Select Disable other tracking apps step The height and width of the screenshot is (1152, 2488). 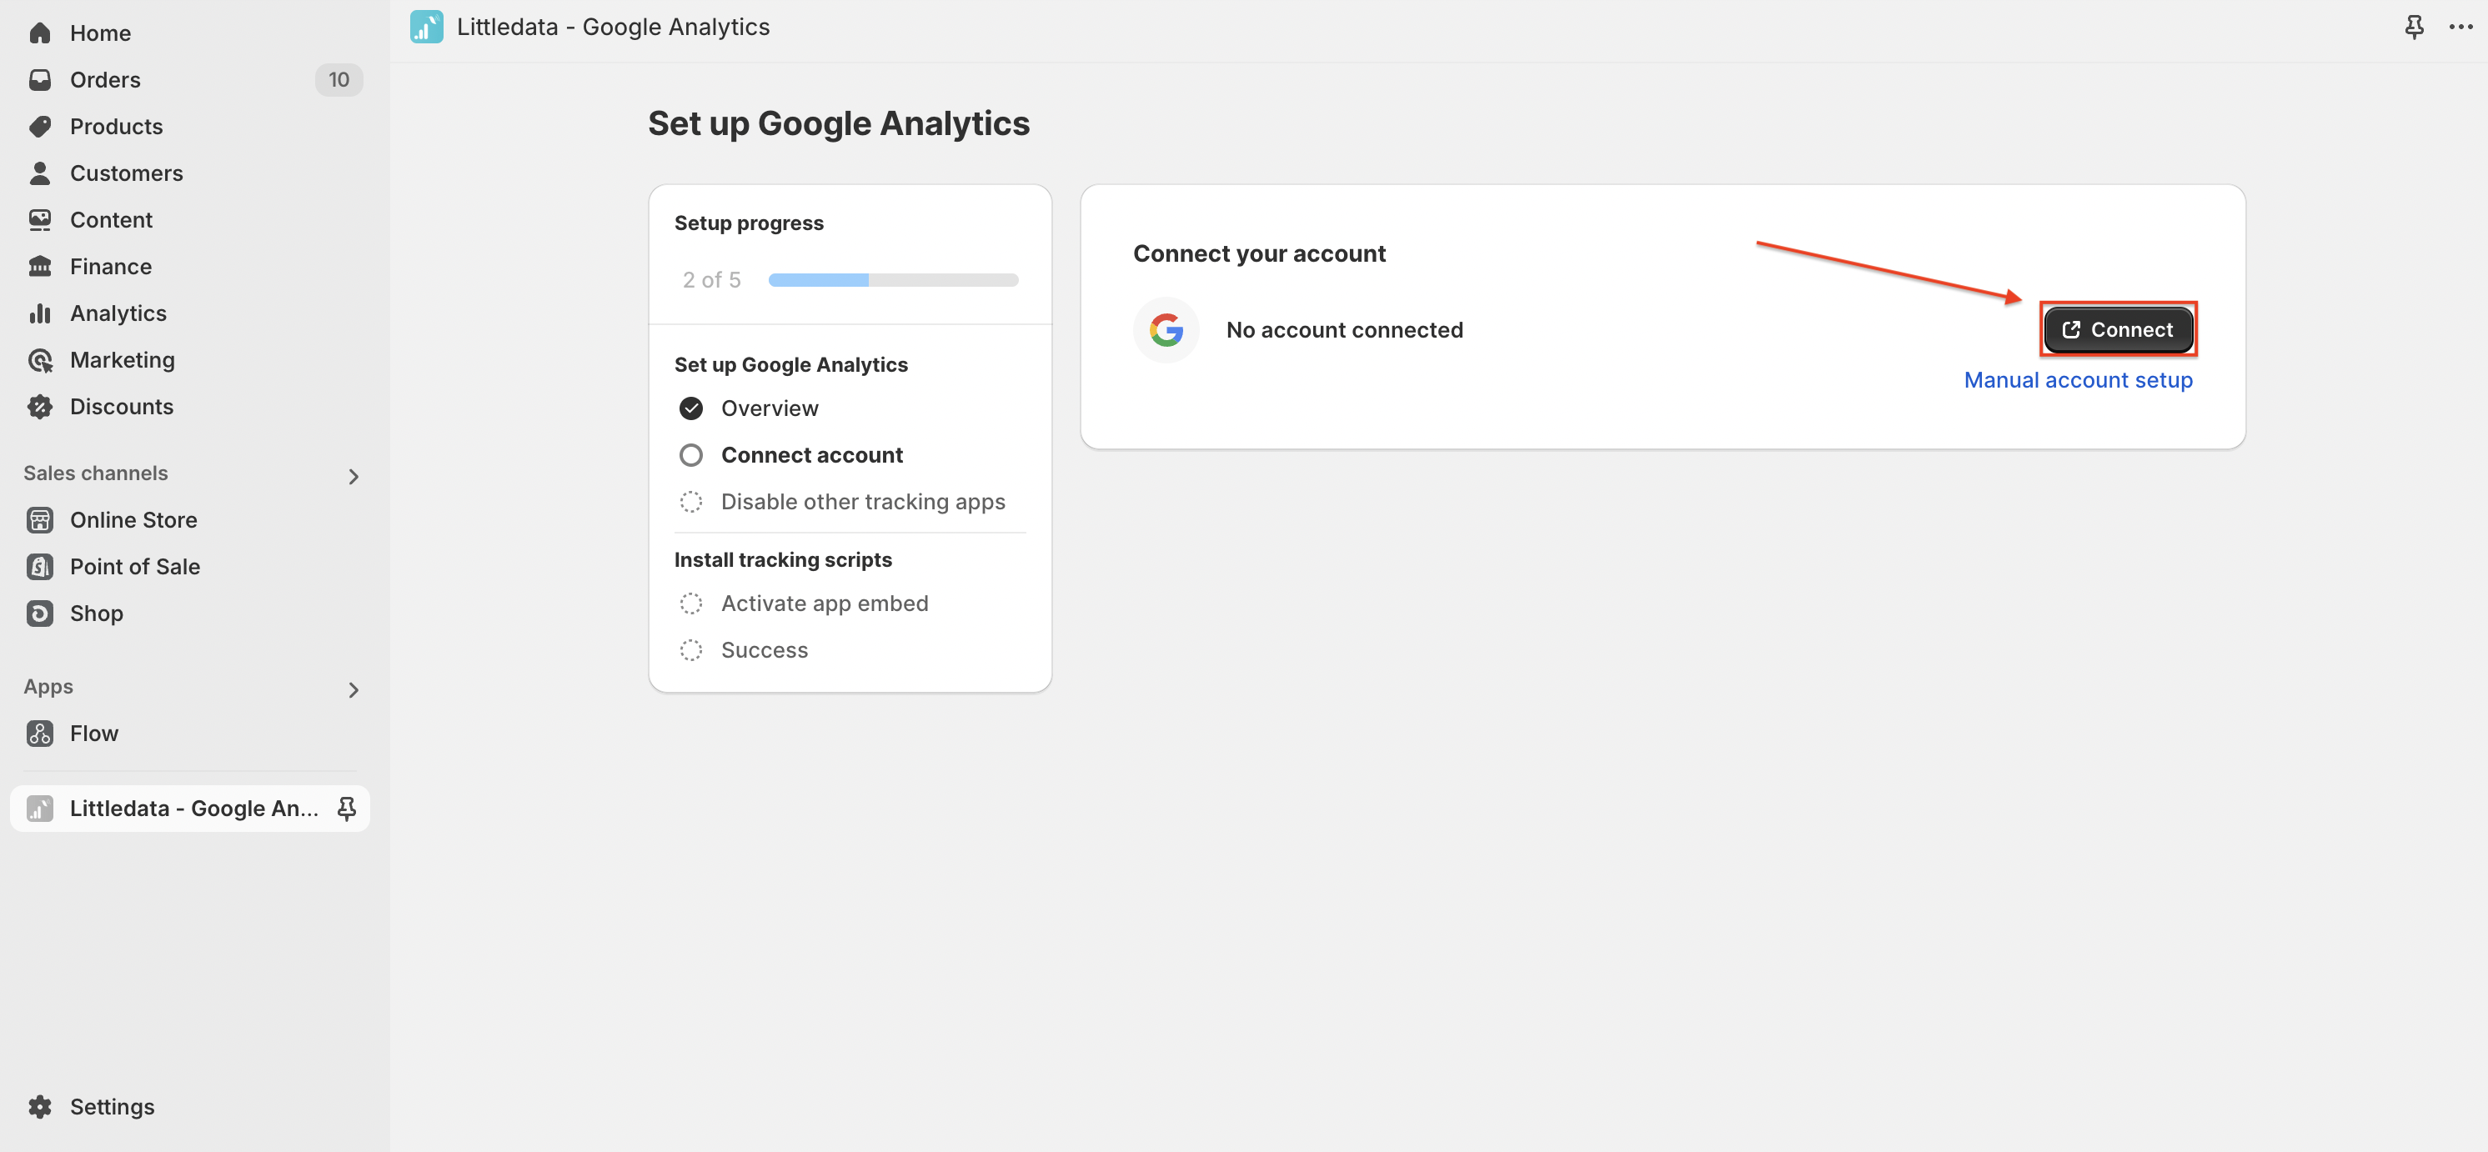pos(864,502)
